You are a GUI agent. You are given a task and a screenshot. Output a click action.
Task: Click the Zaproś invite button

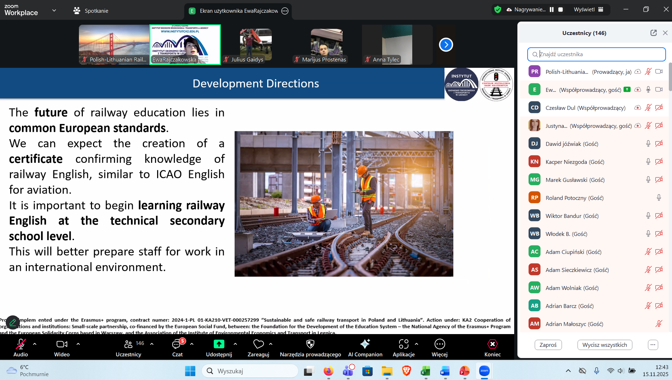coord(548,345)
